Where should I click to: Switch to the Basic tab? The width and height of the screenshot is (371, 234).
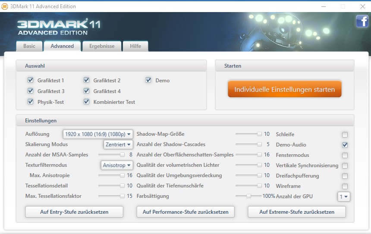[x=29, y=46]
